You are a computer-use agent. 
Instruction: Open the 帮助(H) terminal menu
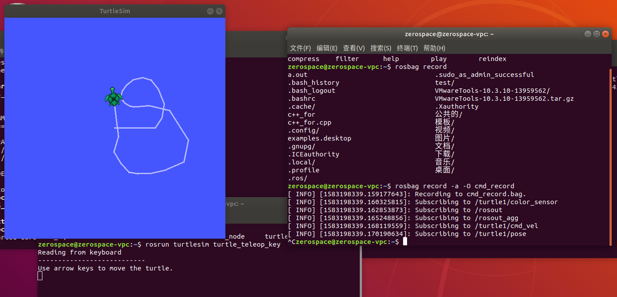[434, 48]
